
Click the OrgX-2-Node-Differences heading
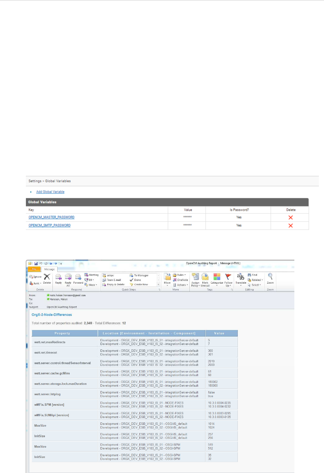[x=52, y=315]
